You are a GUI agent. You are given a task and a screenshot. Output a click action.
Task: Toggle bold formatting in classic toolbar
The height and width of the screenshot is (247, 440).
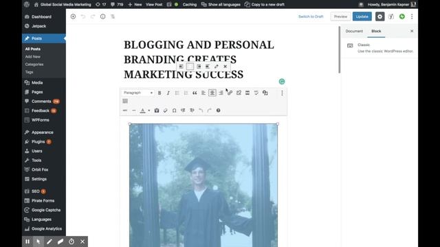159,93
